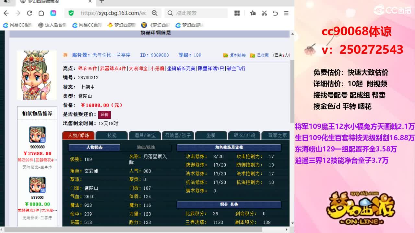Image resolution: width=415 pixels, height=233 pixels.
Task: Click the scissors screenshot tool icon
Action: pos(264,13)
